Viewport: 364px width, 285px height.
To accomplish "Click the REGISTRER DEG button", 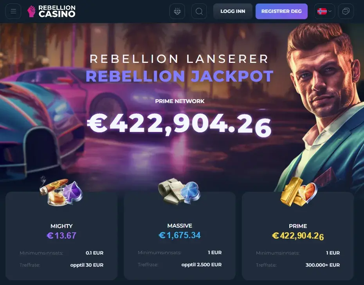I will (x=281, y=11).
